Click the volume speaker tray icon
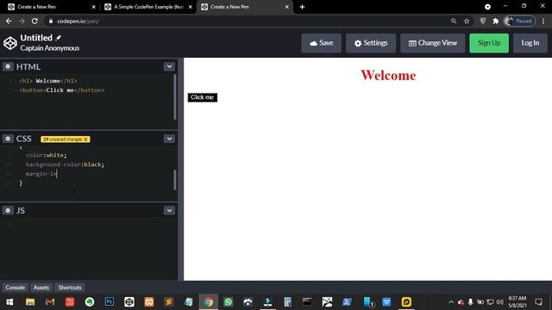This screenshot has width=552, height=310. pos(499,302)
